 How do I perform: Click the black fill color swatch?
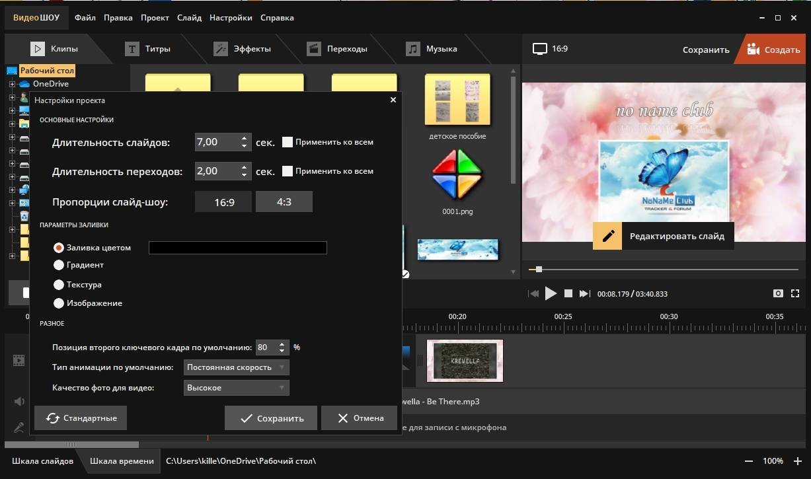[238, 248]
